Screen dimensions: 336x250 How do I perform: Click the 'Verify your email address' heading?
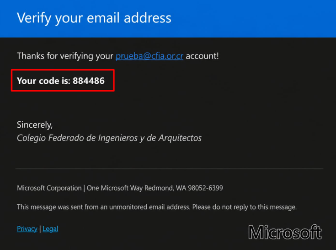94,18
